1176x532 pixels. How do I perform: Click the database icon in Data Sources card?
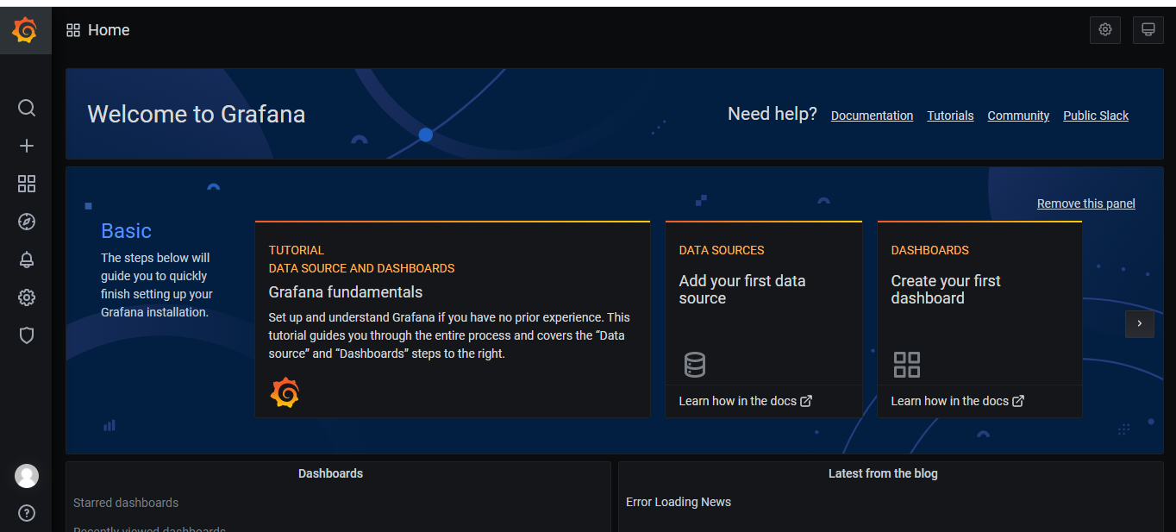coord(695,365)
